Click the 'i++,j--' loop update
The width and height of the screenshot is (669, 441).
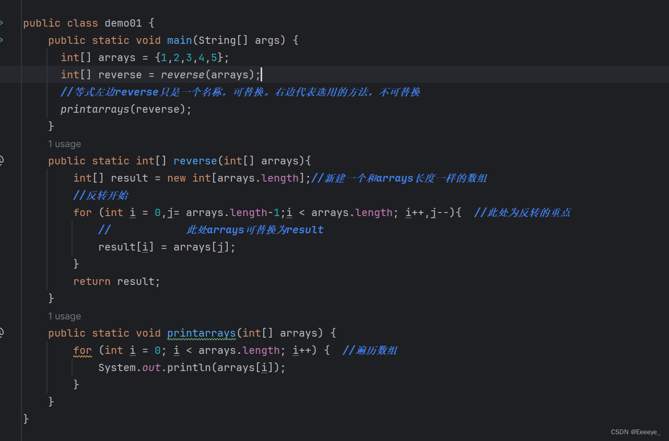[x=427, y=212]
